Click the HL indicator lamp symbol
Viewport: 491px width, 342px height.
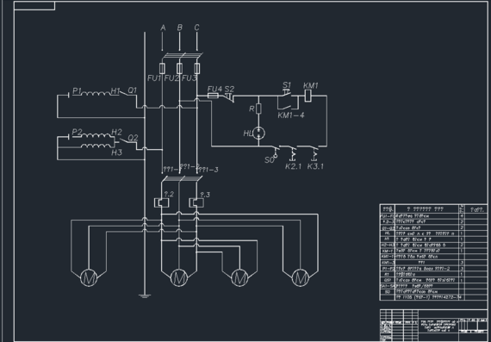(x=258, y=134)
